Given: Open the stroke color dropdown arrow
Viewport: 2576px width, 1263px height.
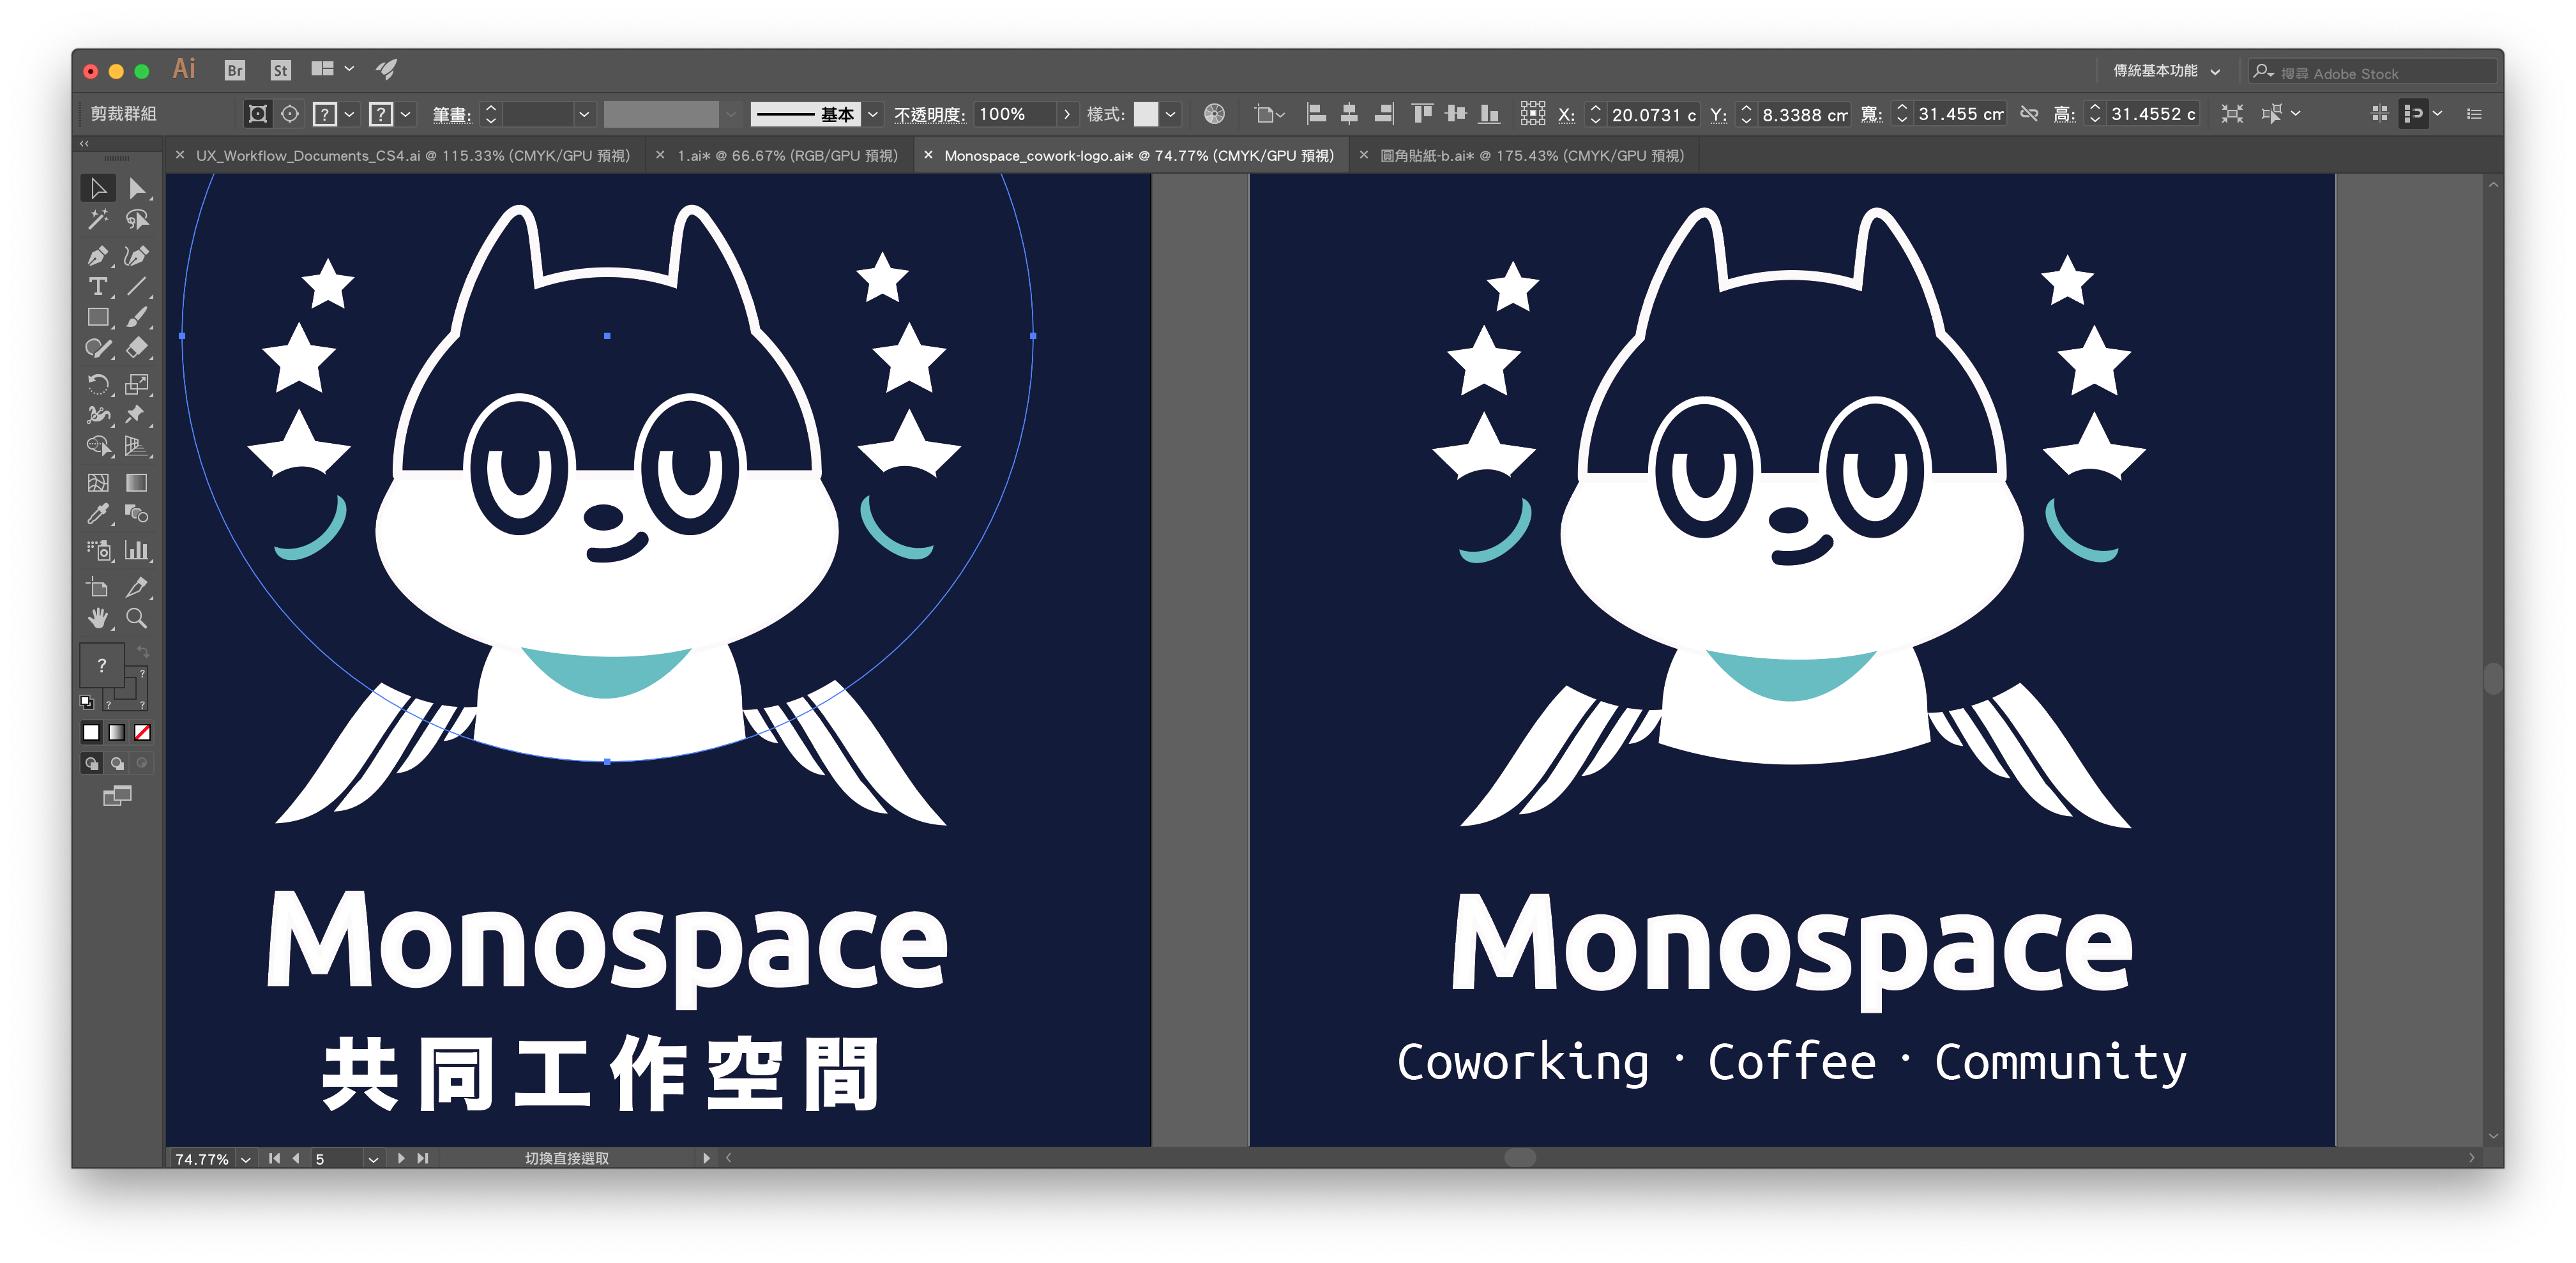Looking at the screenshot, I should tap(406, 115).
